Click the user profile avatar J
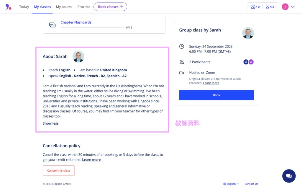Viewport: 302px width, 189px height. pos(285,7)
